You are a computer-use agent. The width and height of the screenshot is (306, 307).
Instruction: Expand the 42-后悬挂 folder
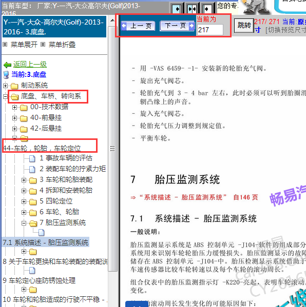click(14, 129)
